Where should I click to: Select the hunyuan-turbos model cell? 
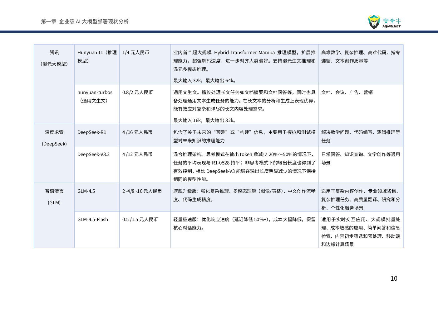pyautogui.click(x=95, y=97)
